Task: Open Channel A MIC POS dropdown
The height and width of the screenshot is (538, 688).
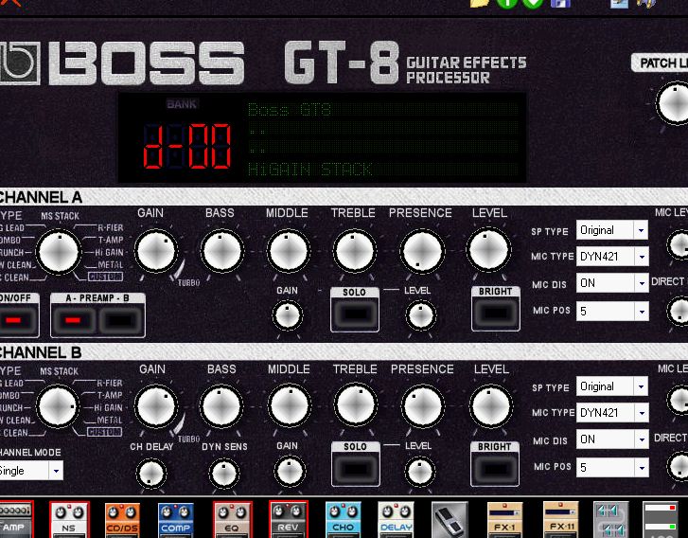Action: pyautogui.click(x=612, y=312)
